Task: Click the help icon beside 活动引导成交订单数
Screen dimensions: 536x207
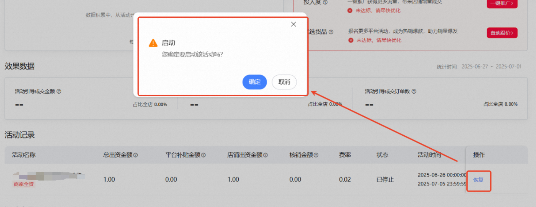Action: click(x=414, y=91)
